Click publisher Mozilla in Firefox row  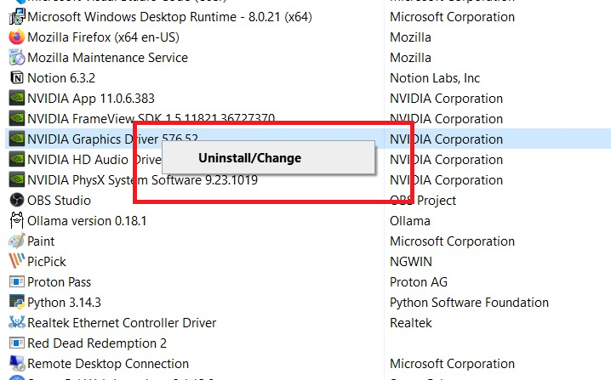pyautogui.click(x=410, y=37)
